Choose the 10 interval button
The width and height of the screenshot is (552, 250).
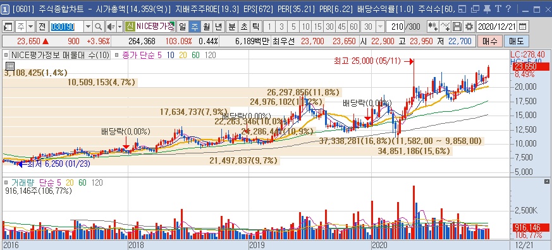305,27
